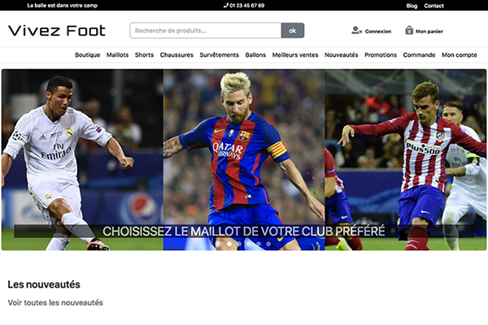Viewport: 488px width, 325px height.
Task: Navigate to the Promotions page
Action: click(x=381, y=55)
